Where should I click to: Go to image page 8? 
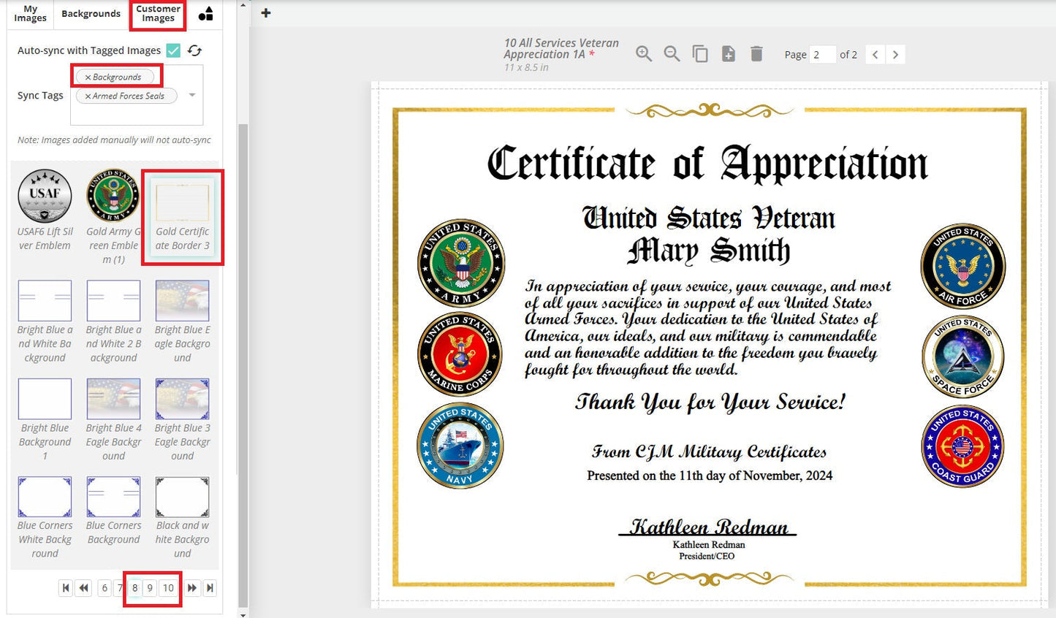(x=134, y=588)
